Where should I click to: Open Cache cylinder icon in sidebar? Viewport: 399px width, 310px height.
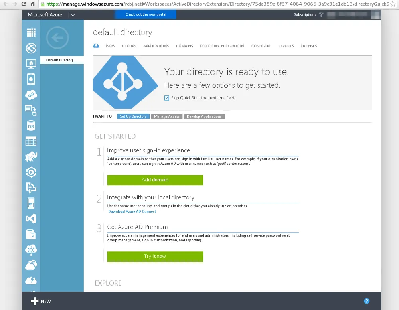(31, 235)
